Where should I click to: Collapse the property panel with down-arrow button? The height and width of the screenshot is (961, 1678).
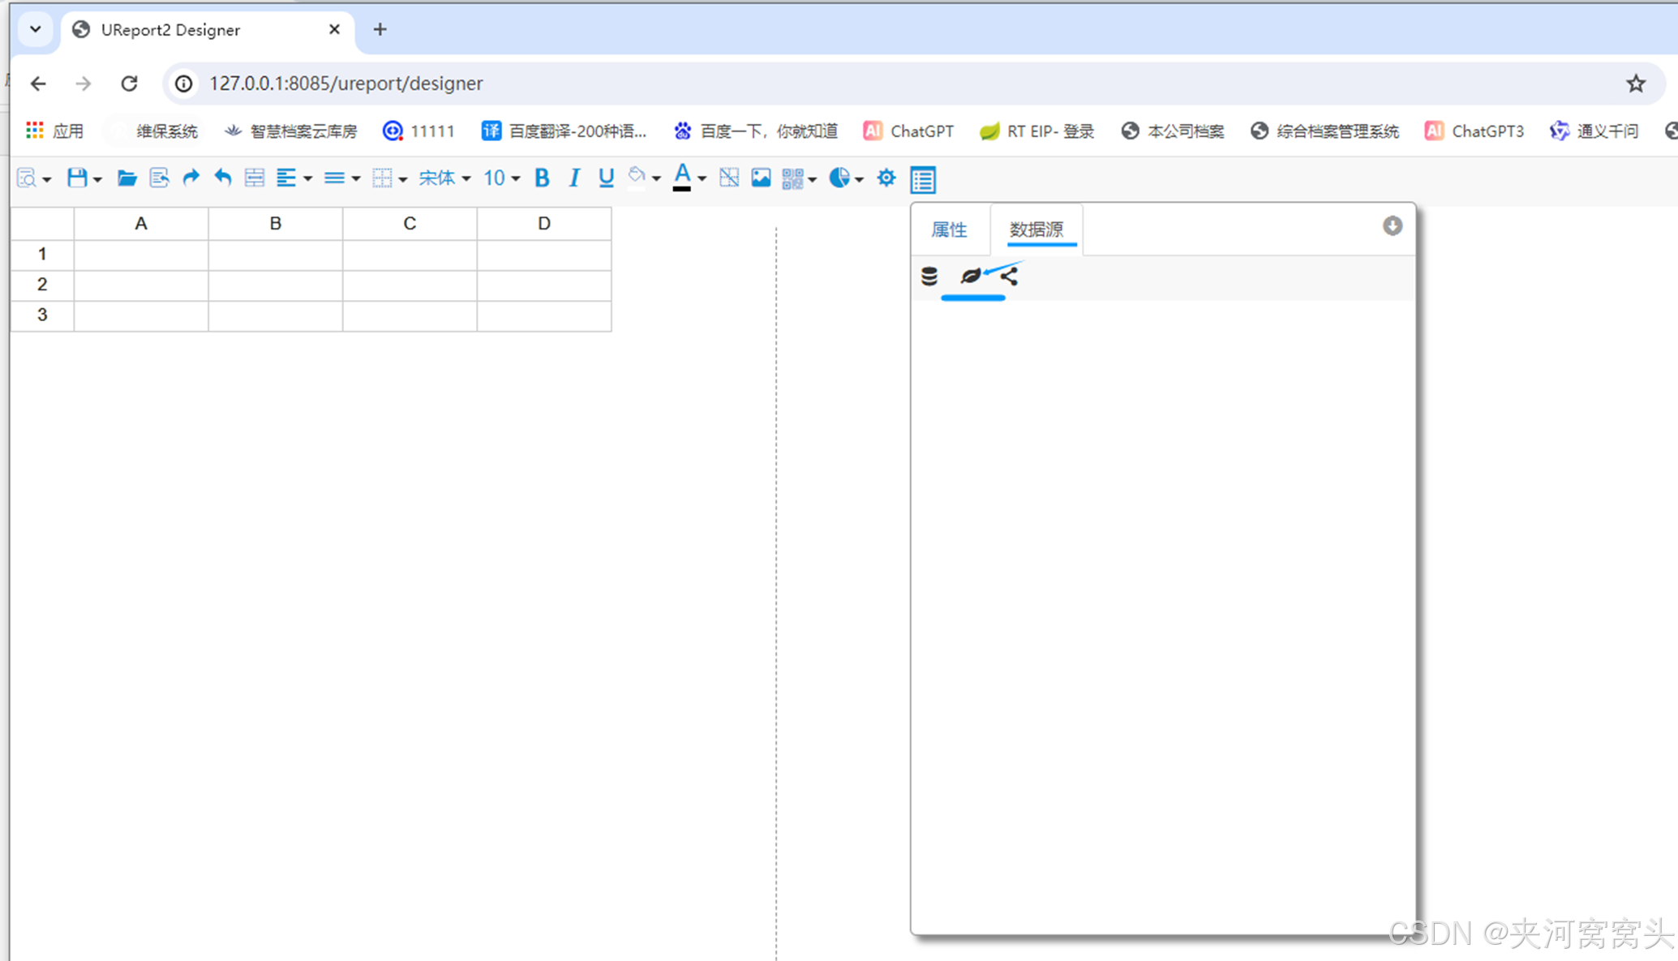click(1392, 226)
